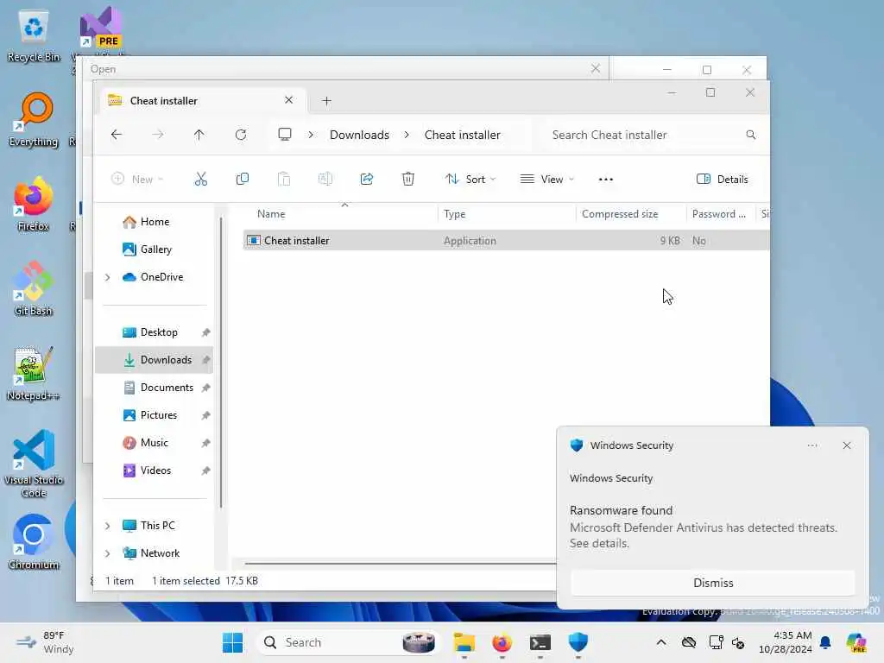
Task: Open Downloads in navigation pane
Action: [154, 360]
